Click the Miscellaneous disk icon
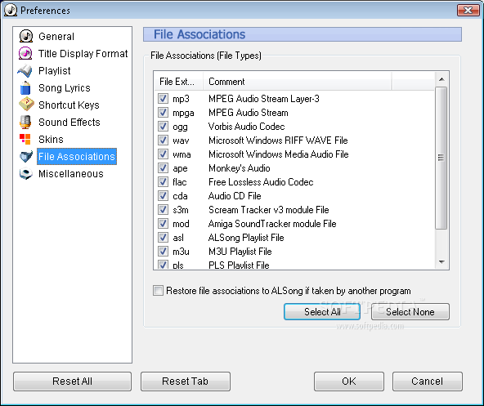 point(26,174)
